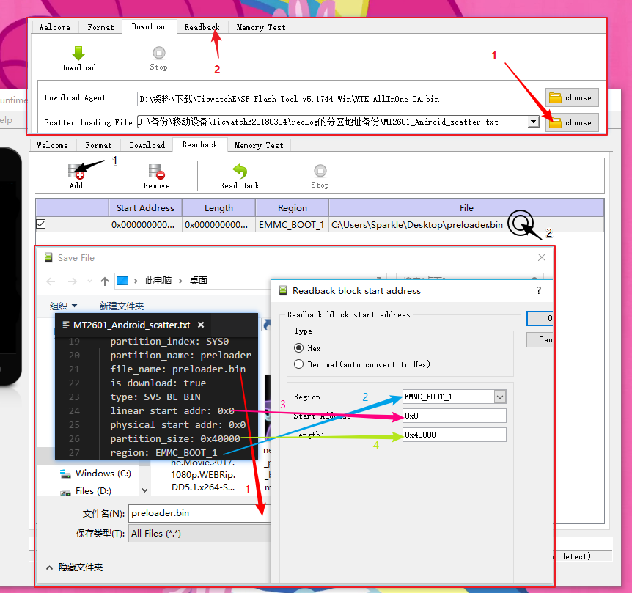Click the Start Address 0x0 field
The image size is (632, 593).
[455, 416]
